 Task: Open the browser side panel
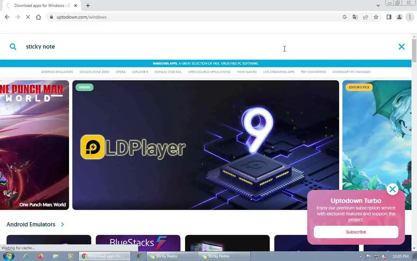point(389,17)
